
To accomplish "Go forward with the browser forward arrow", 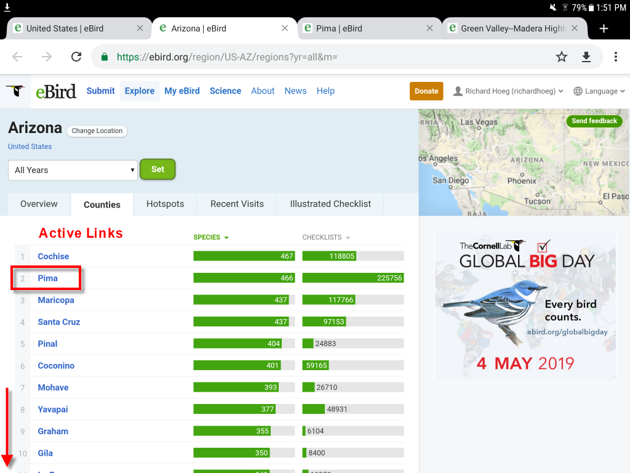I will [x=47, y=57].
